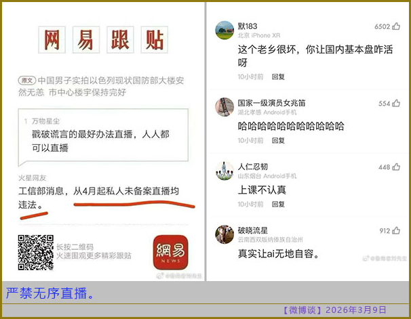
Task: Click 破晓流星's profile avatar
Action: [x=224, y=234]
